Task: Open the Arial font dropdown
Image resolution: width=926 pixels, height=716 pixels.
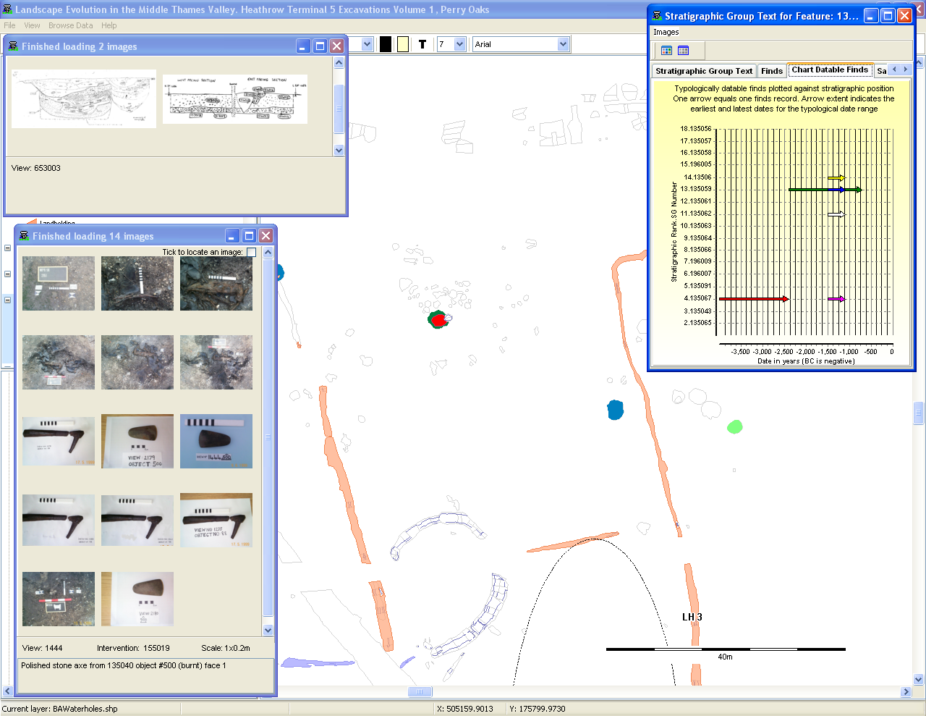Action: pyautogui.click(x=563, y=44)
